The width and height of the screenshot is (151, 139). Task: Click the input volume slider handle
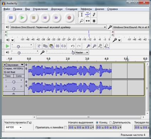click(x=73, y=53)
